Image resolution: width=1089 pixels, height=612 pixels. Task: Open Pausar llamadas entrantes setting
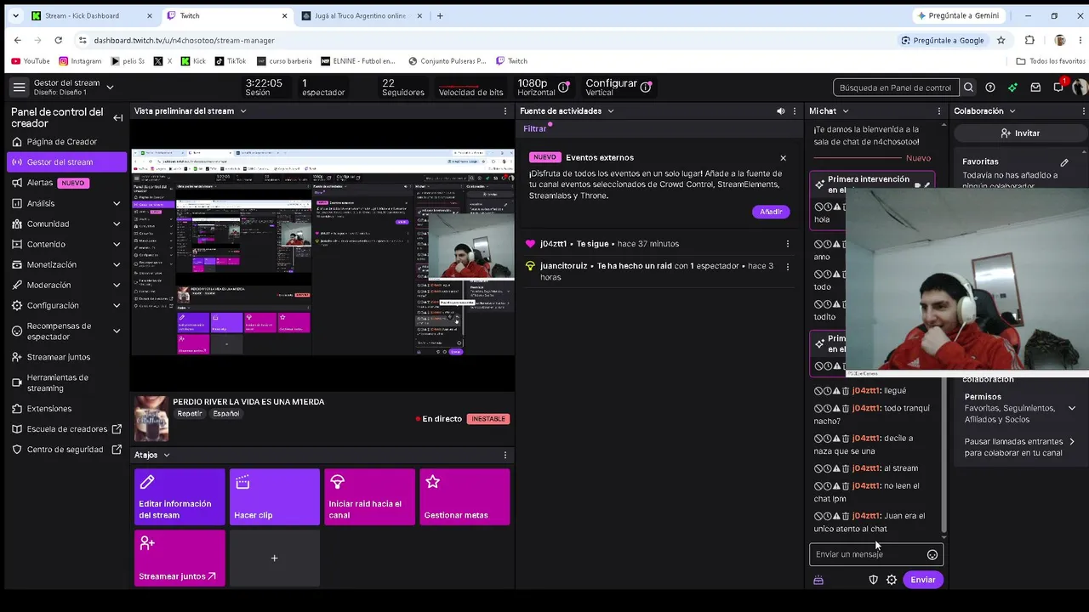click(x=1020, y=447)
